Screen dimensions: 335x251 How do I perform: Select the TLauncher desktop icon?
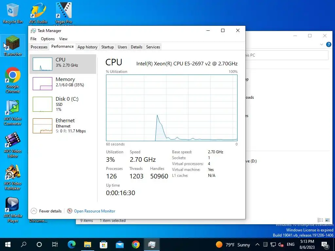click(13, 46)
